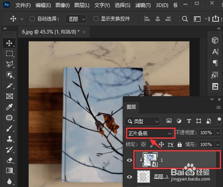This screenshot has height=187, width=223.
Task: Click the Share export icon
Action: [x=216, y=18]
